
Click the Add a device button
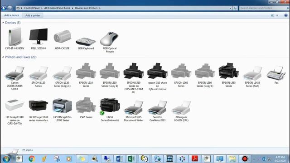pos(12,15)
